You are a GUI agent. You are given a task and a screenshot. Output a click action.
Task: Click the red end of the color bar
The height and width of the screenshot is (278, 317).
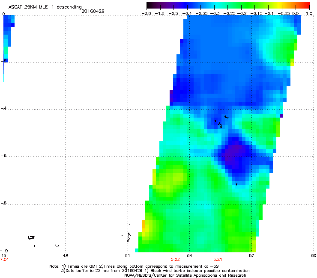[307, 5]
